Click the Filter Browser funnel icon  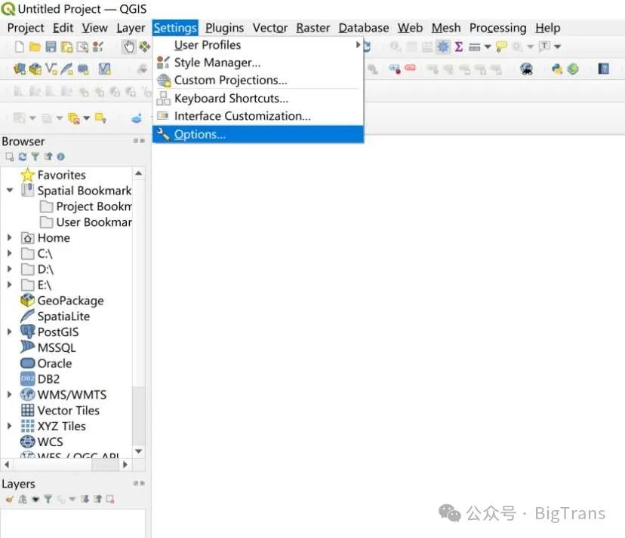(x=35, y=157)
